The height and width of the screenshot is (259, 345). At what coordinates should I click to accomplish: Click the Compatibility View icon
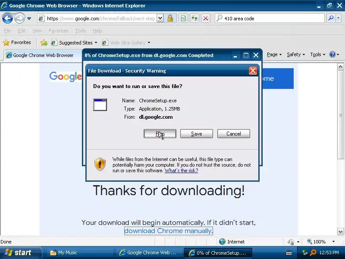(x=183, y=19)
